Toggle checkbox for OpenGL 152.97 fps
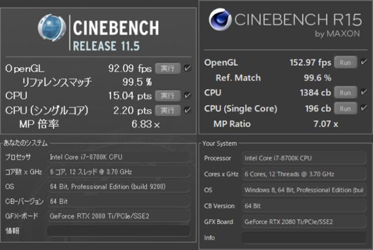This screenshot has height=250, width=373. coord(364,62)
